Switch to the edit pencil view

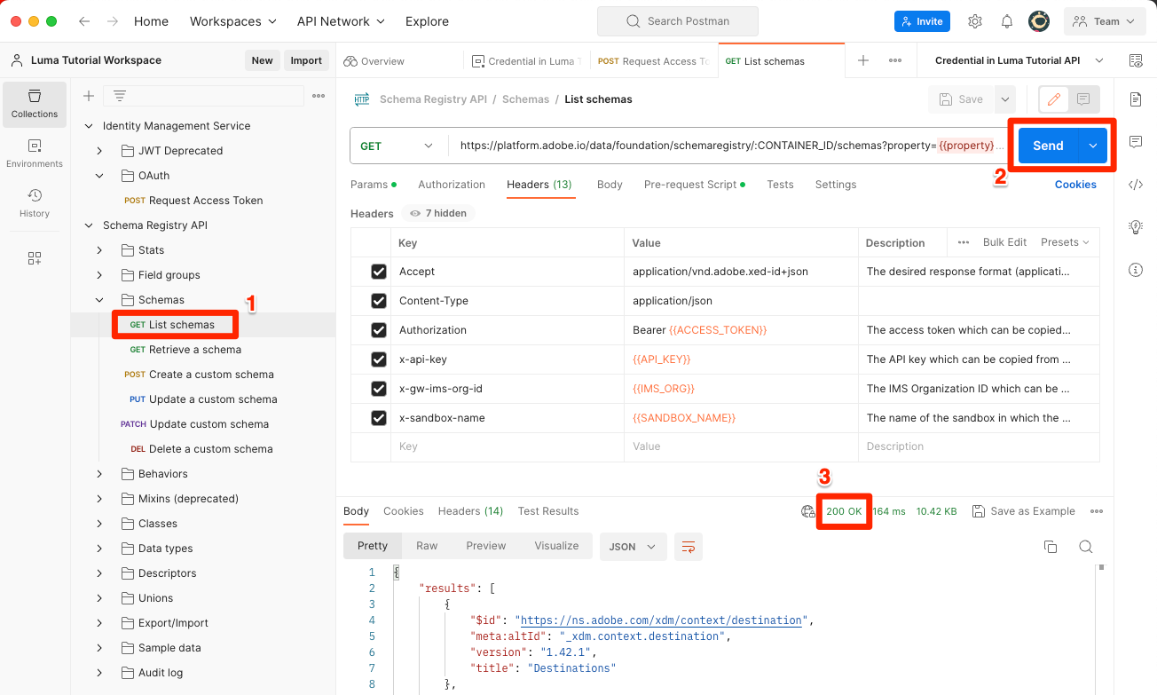[1053, 99]
